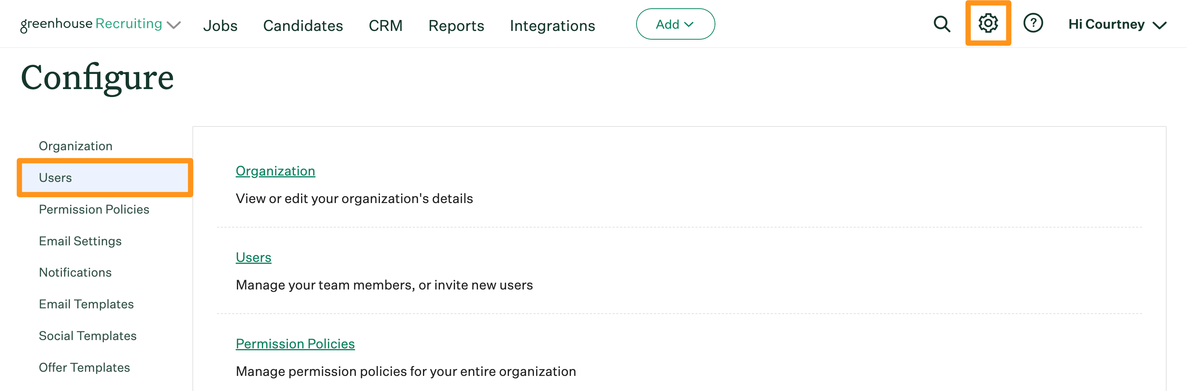Click the Users link to manage team members
Image resolution: width=1187 pixels, height=391 pixels.
(254, 257)
